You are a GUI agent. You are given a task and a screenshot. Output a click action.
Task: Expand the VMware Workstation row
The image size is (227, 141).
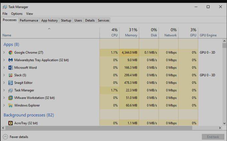(x=4, y=98)
